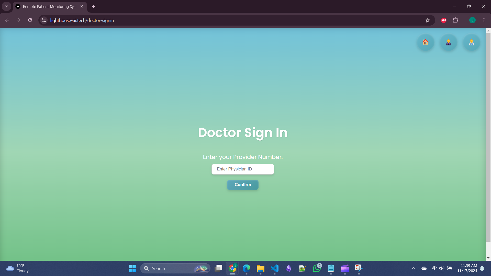Screen dimensions: 491x276
Task: Click the home icon button
Action: coord(426,42)
